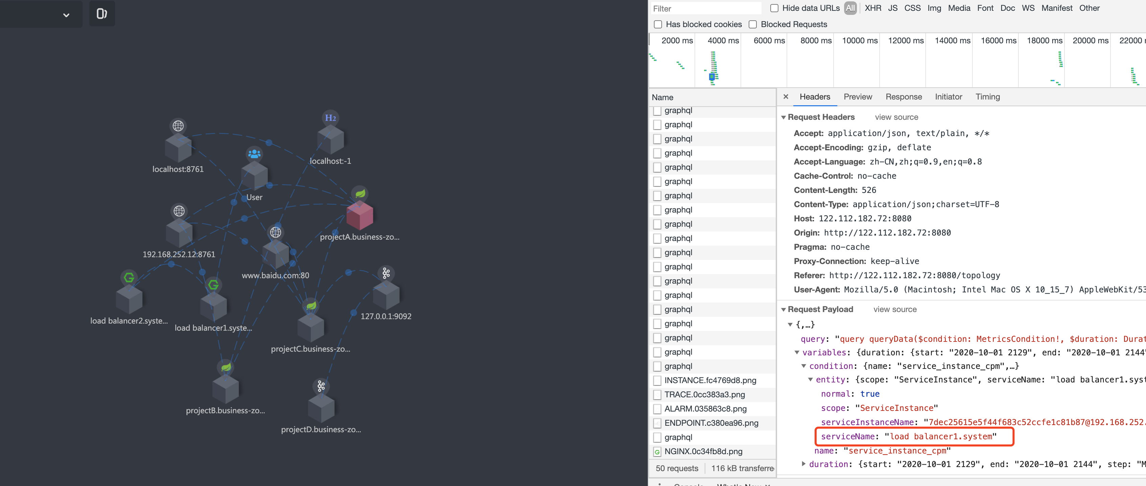Screen dimensions: 1146x486
Task: Collapse the Request Payload section
Action: (784, 310)
